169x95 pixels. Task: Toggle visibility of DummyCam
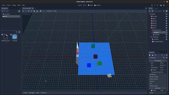coord(166,30)
